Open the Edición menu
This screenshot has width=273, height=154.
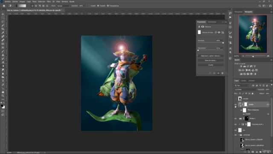click(x=15, y=1)
